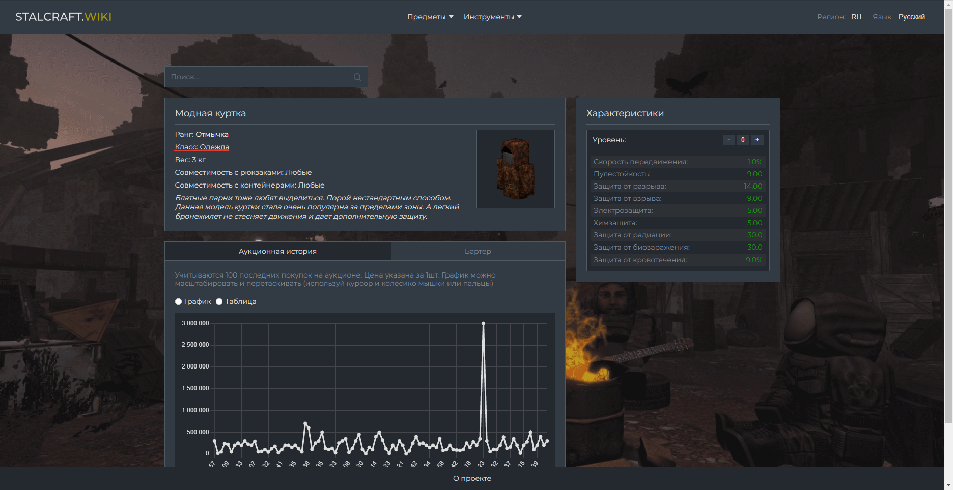Select the Таблица radio button
This screenshot has height=490, width=953.
point(219,301)
